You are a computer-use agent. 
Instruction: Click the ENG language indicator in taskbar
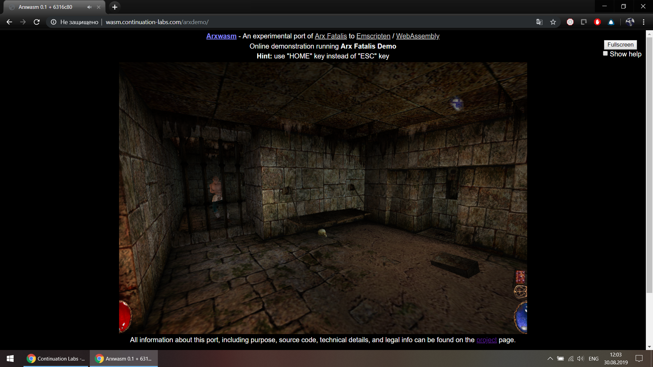click(593, 359)
